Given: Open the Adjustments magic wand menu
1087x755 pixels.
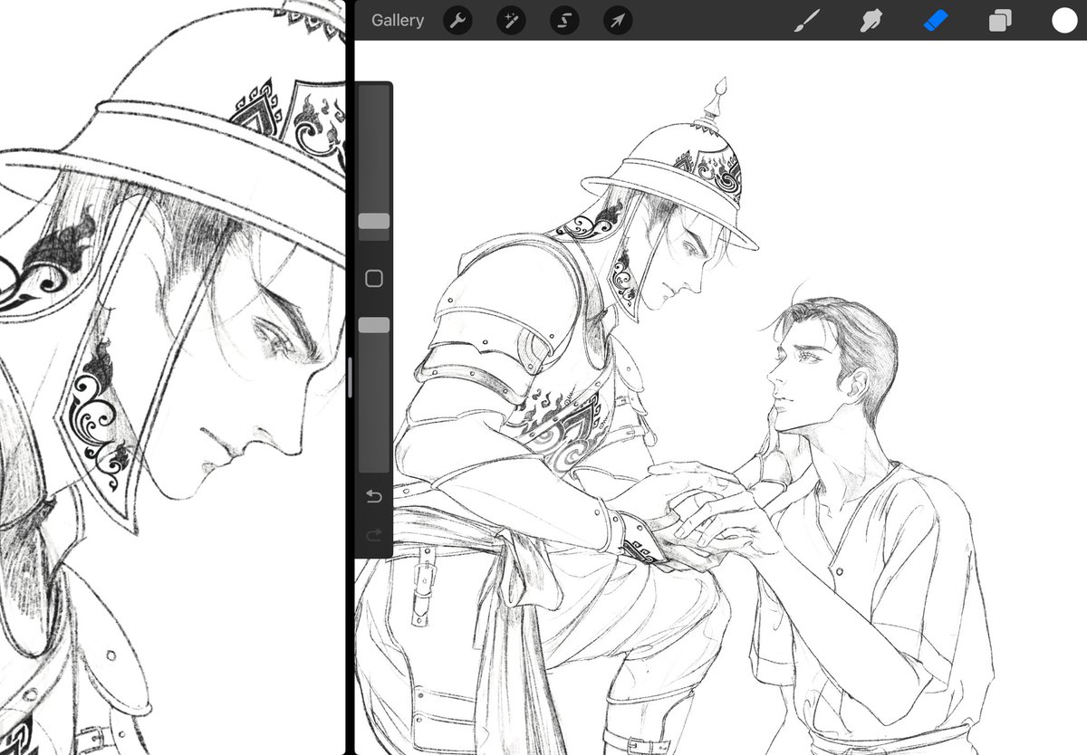Looking at the screenshot, I should tap(511, 20).
